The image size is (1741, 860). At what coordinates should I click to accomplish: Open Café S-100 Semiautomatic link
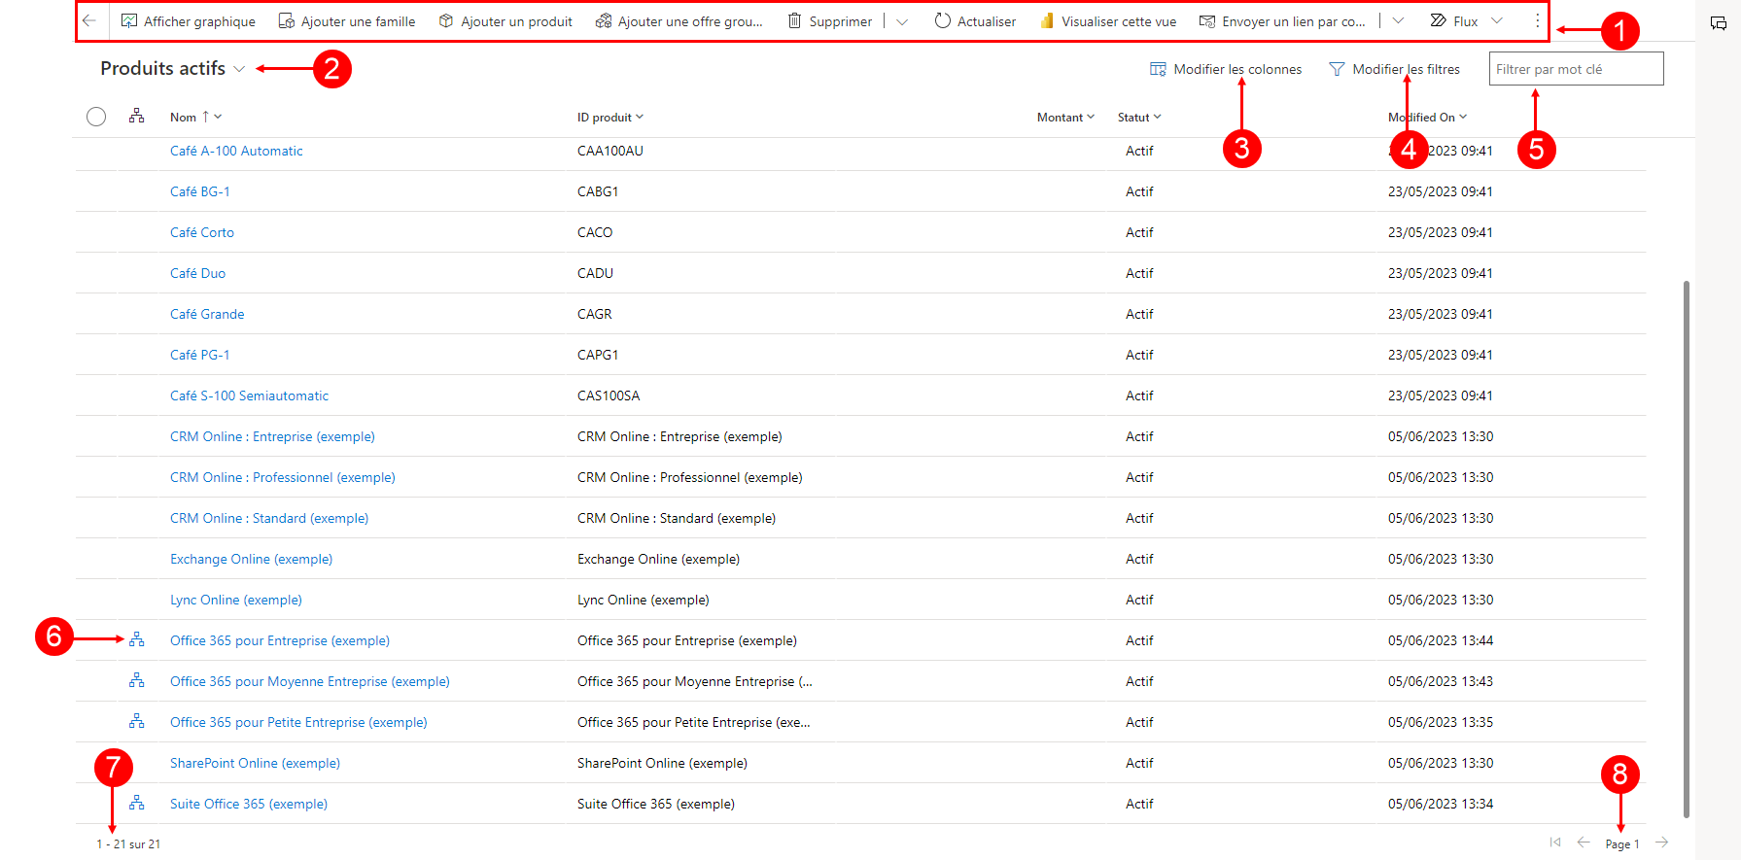[x=249, y=396]
